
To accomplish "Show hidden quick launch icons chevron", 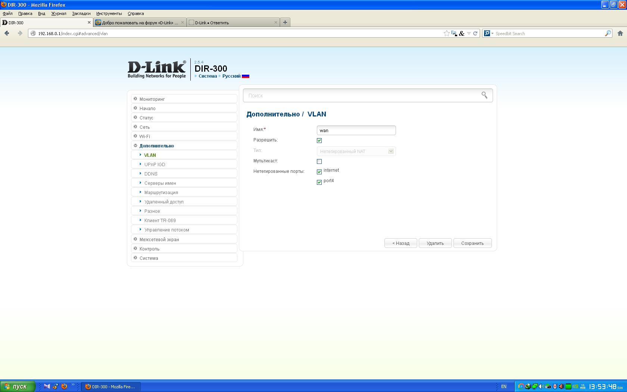I will tap(73, 385).
